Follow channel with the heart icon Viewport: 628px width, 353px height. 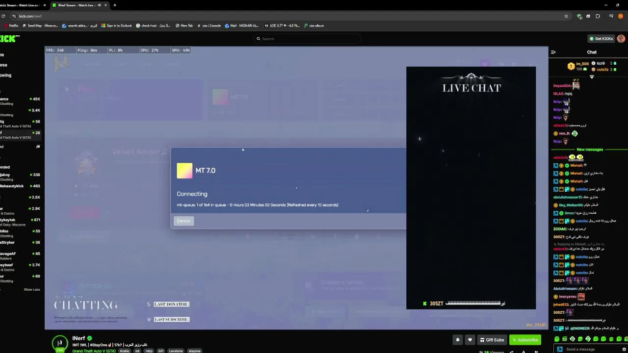pyautogui.click(x=470, y=340)
